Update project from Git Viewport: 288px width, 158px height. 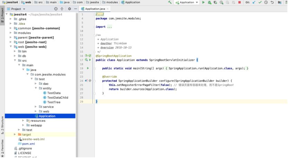pos(254,2)
